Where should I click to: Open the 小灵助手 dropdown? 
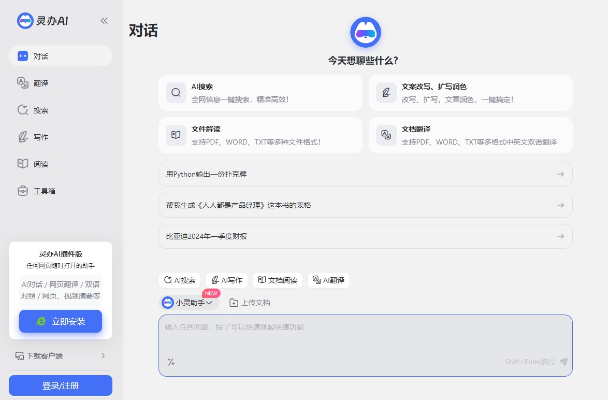click(x=189, y=302)
